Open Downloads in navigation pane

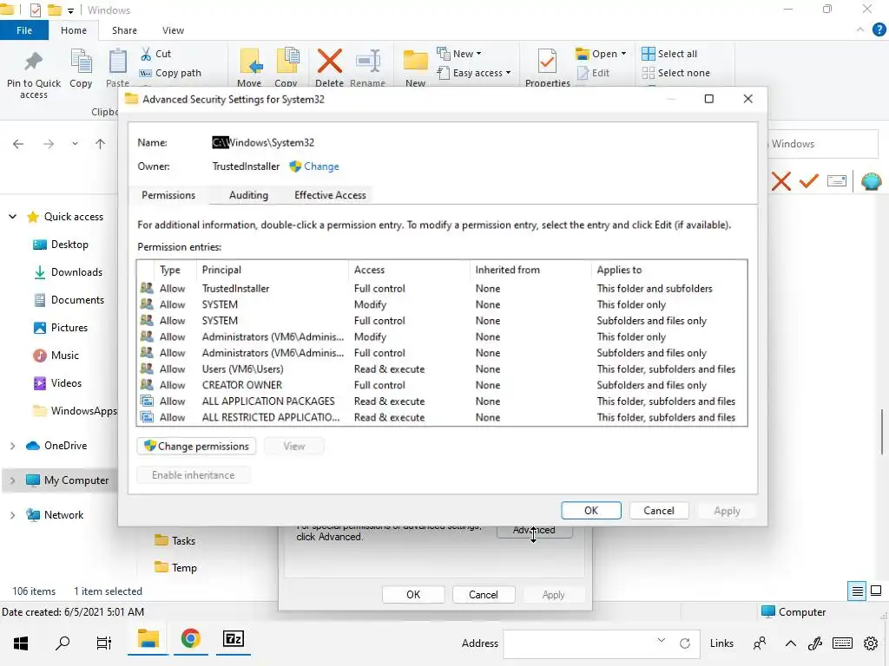tap(68, 272)
